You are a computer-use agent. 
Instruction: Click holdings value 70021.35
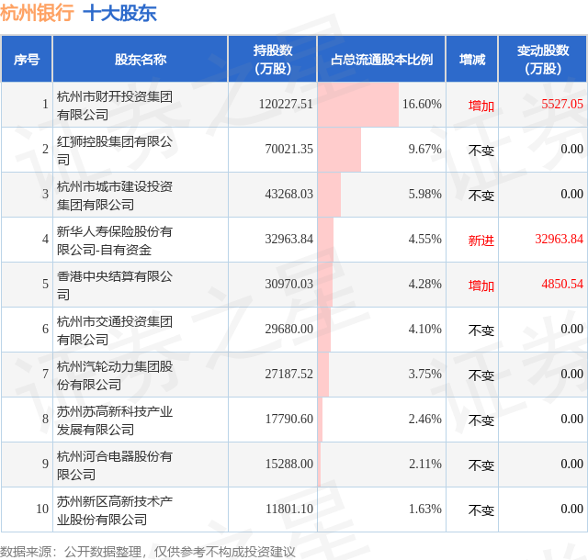(x=288, y=149)
